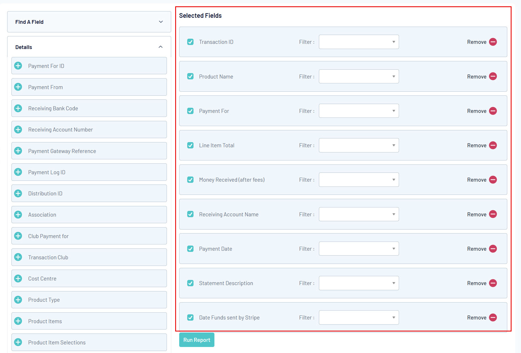Click the red remove icon for Money Received
521x353 pixels.
(493, 180)
